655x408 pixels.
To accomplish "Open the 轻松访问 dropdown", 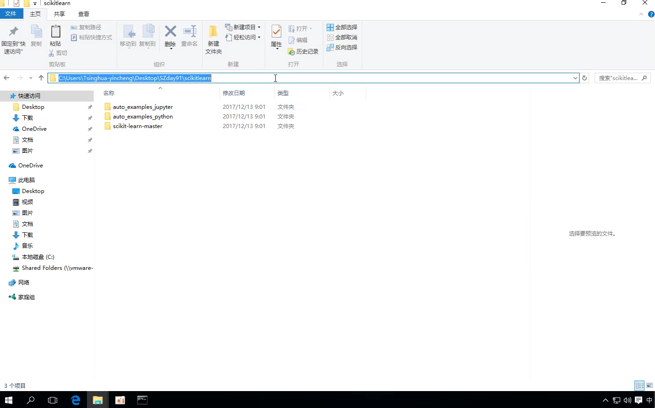I will pos(243,38).
